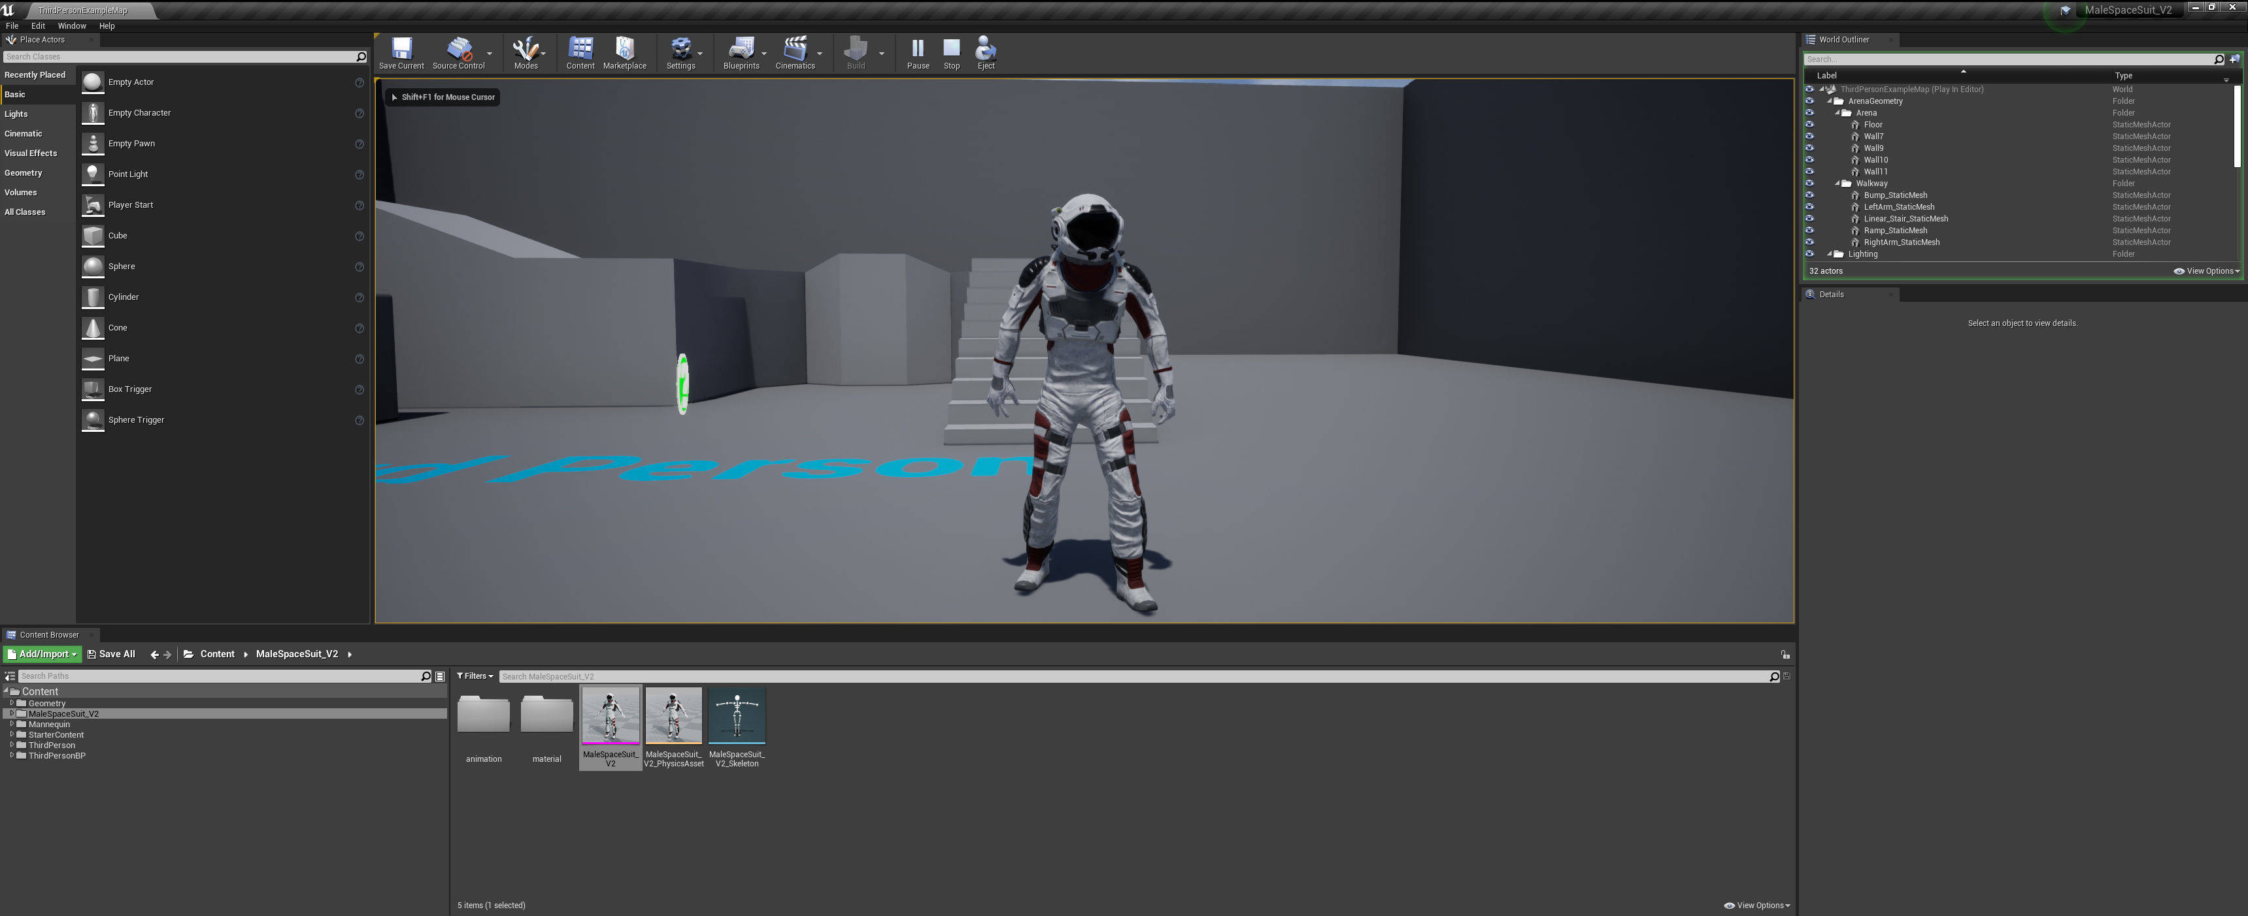Viewport: 2248px width, 916px height.
Task: Stop the play session
Action: coord(951,53)
